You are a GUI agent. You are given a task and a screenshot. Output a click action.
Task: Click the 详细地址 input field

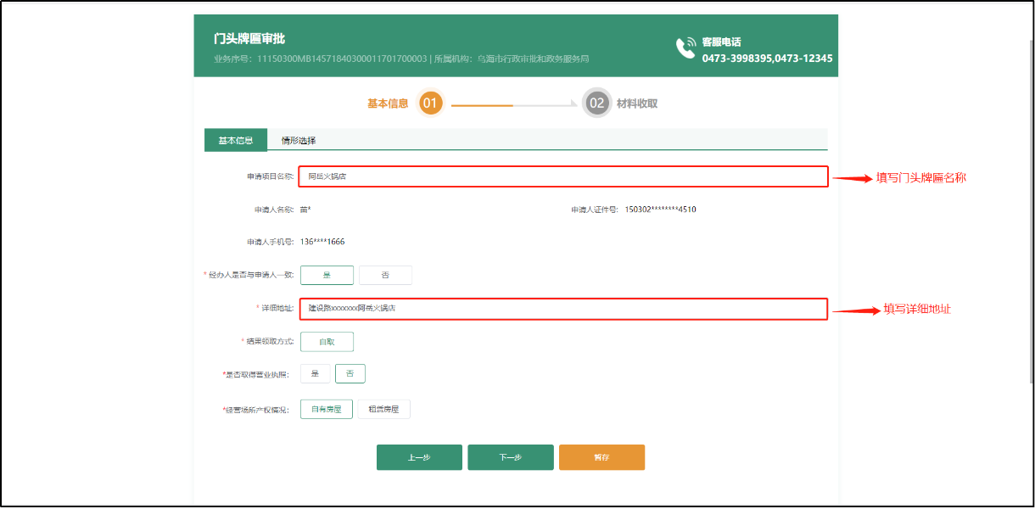560,309
